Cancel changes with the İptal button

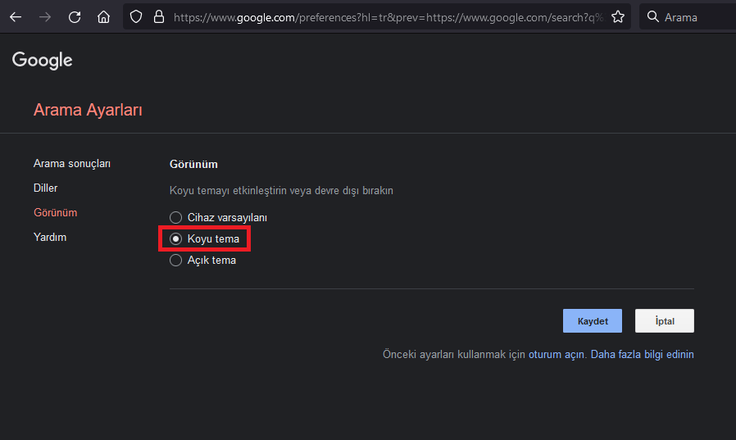tap(665, 321)
